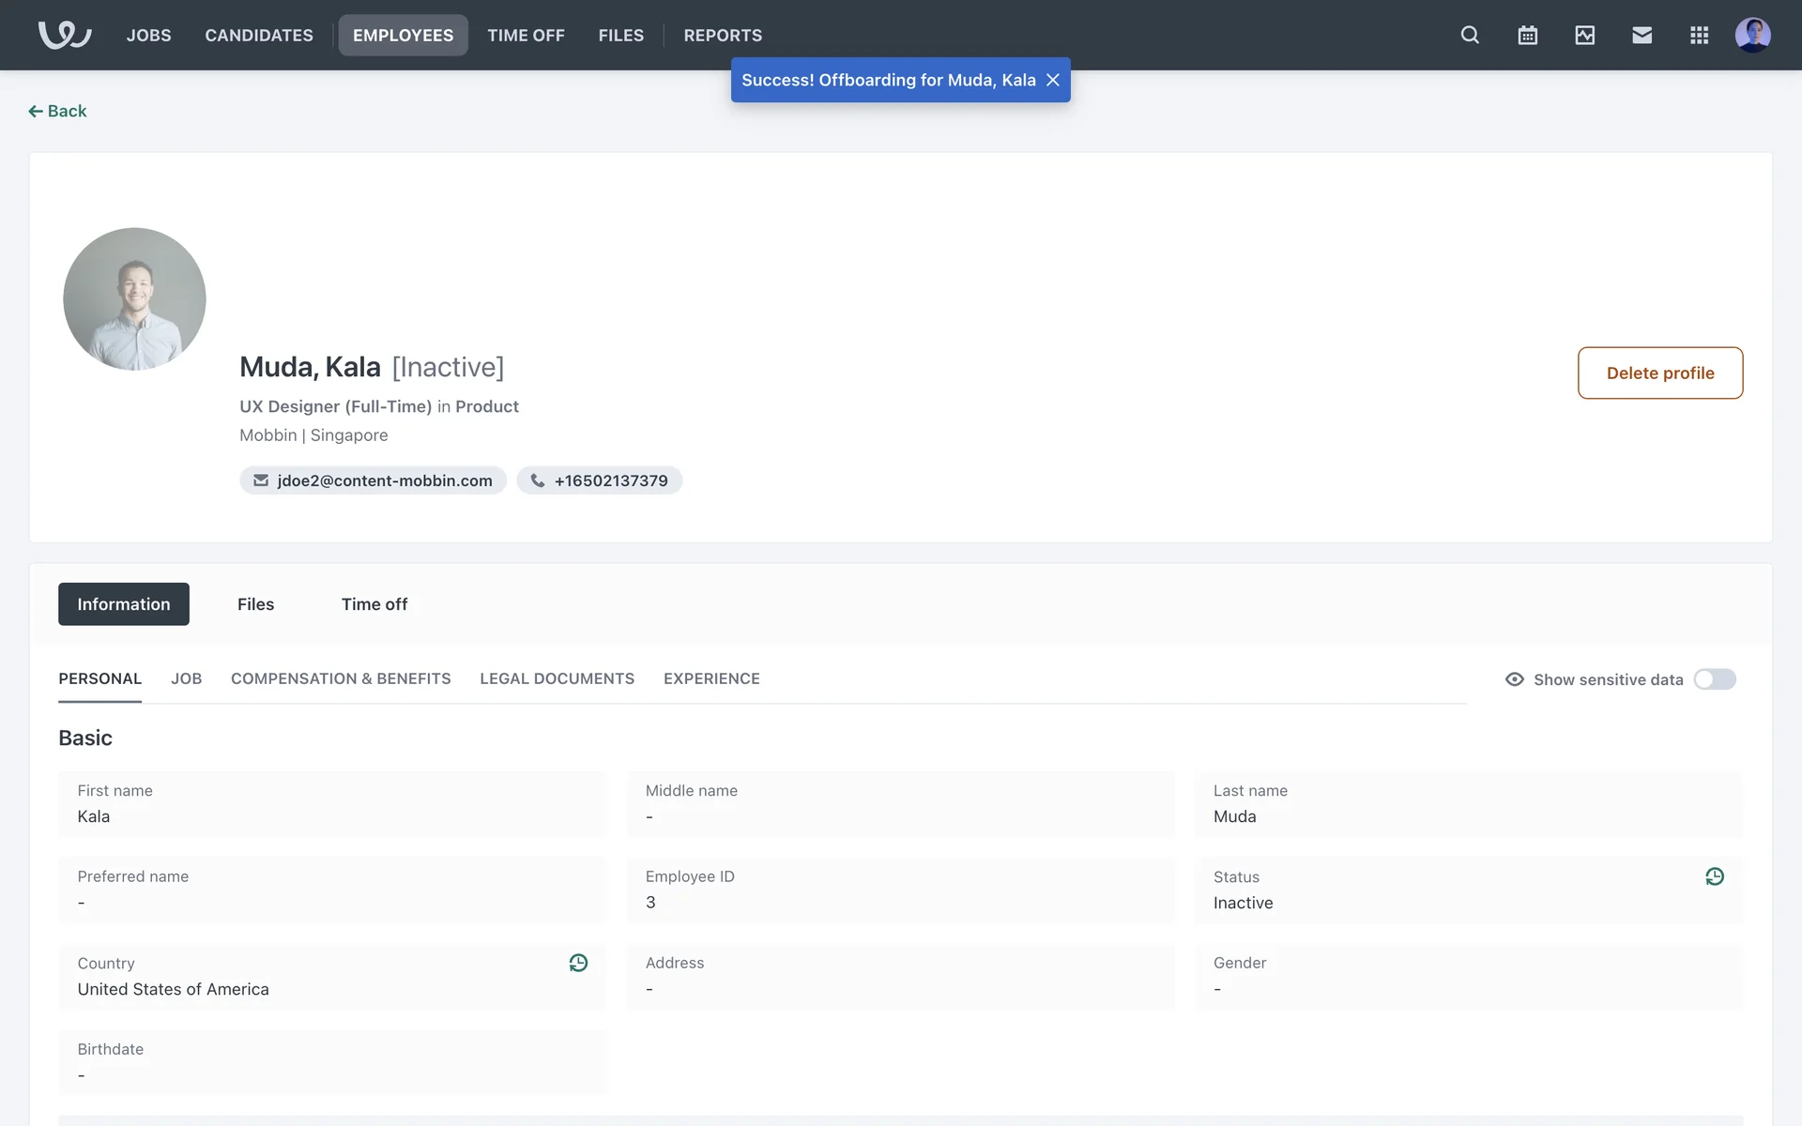Click employee profile photo of Kala Muda
1802x1126 pixels.
coord(134,298)
